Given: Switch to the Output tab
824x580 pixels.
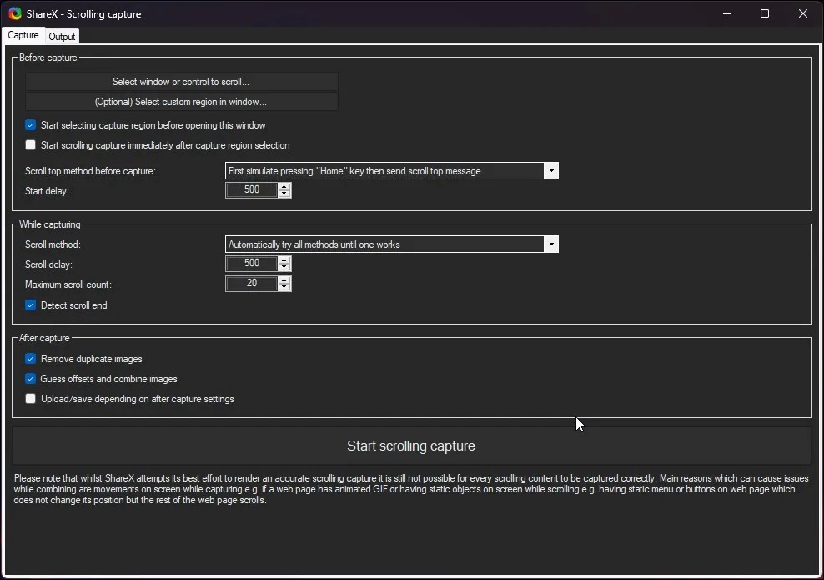Looking at the screenshot, I should (x=61, y=36).
